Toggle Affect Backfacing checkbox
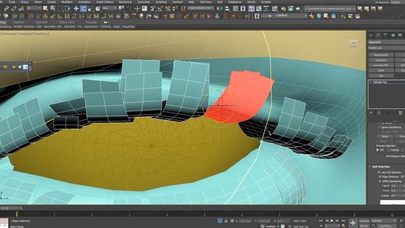This screenshot has width=405, height=228. (380, 181)
